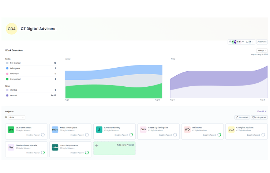Viewport: 270px width, 173px height.
Task: Click the sort order icon beside date
Action: (6, 117)
